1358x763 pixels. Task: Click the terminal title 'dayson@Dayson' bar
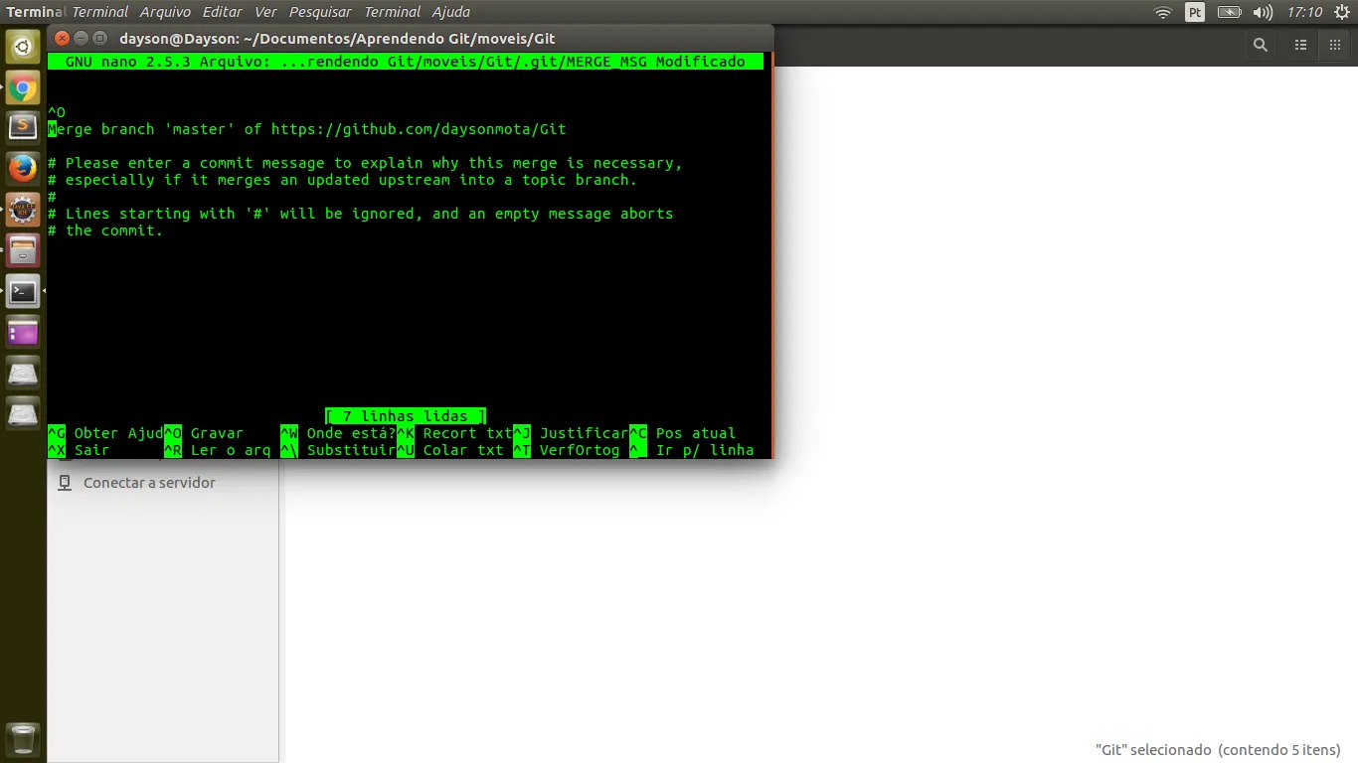click(x=337, y=39)
